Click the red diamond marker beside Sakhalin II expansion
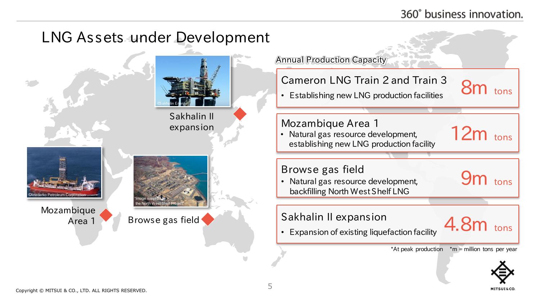Viewport: 540px width, 304px height. pos(240,114)
